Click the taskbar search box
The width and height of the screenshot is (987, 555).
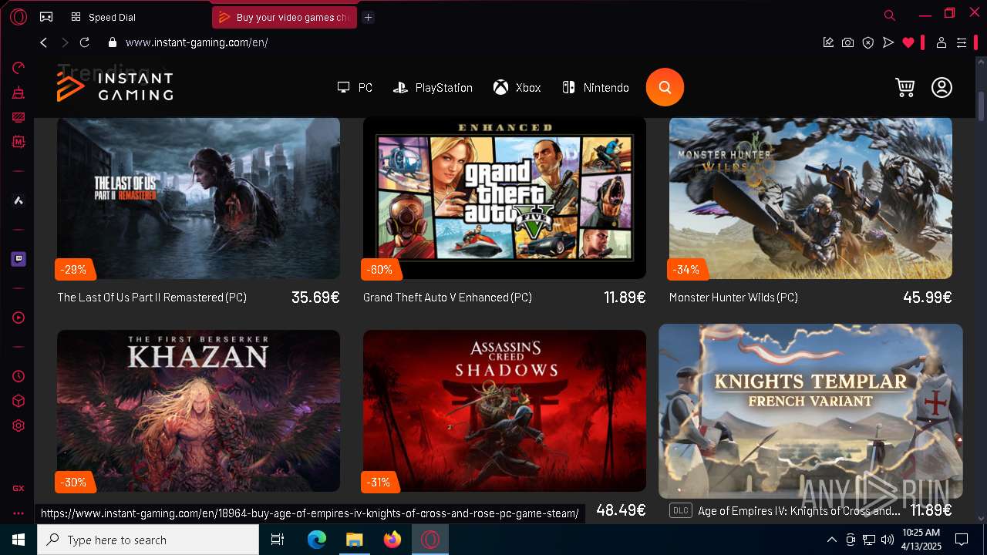coord(148,540)
